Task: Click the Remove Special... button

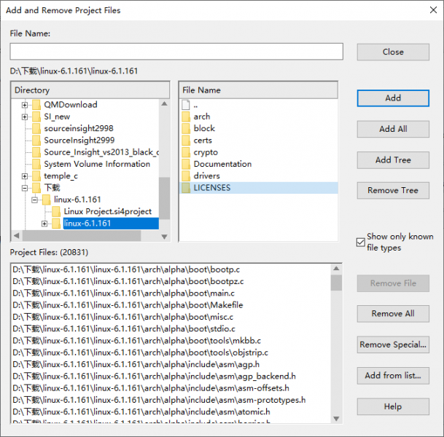Action: (393, 345)
